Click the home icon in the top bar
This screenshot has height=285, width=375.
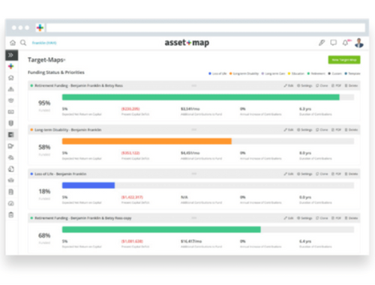click(x=13, y=43)
